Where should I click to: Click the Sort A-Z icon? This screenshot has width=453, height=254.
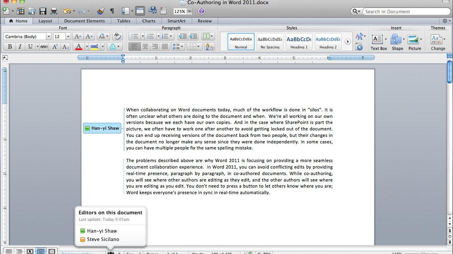point(209,47)
